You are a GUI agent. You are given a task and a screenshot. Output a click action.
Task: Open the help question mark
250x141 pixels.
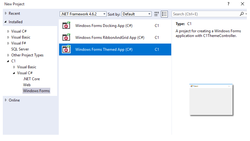point(228,4)
